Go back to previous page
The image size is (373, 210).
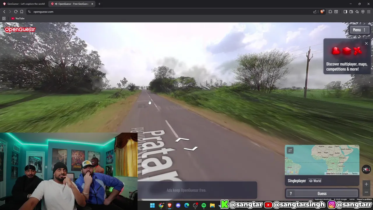coord(4,12)
